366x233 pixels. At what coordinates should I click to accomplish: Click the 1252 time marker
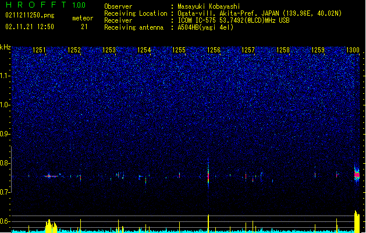(x=74, y=50)
